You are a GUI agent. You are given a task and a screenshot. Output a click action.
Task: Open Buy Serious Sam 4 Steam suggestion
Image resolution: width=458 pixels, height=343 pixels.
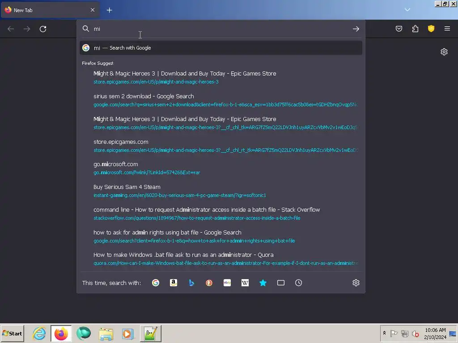pyautogui.click(x=221, y=191)
